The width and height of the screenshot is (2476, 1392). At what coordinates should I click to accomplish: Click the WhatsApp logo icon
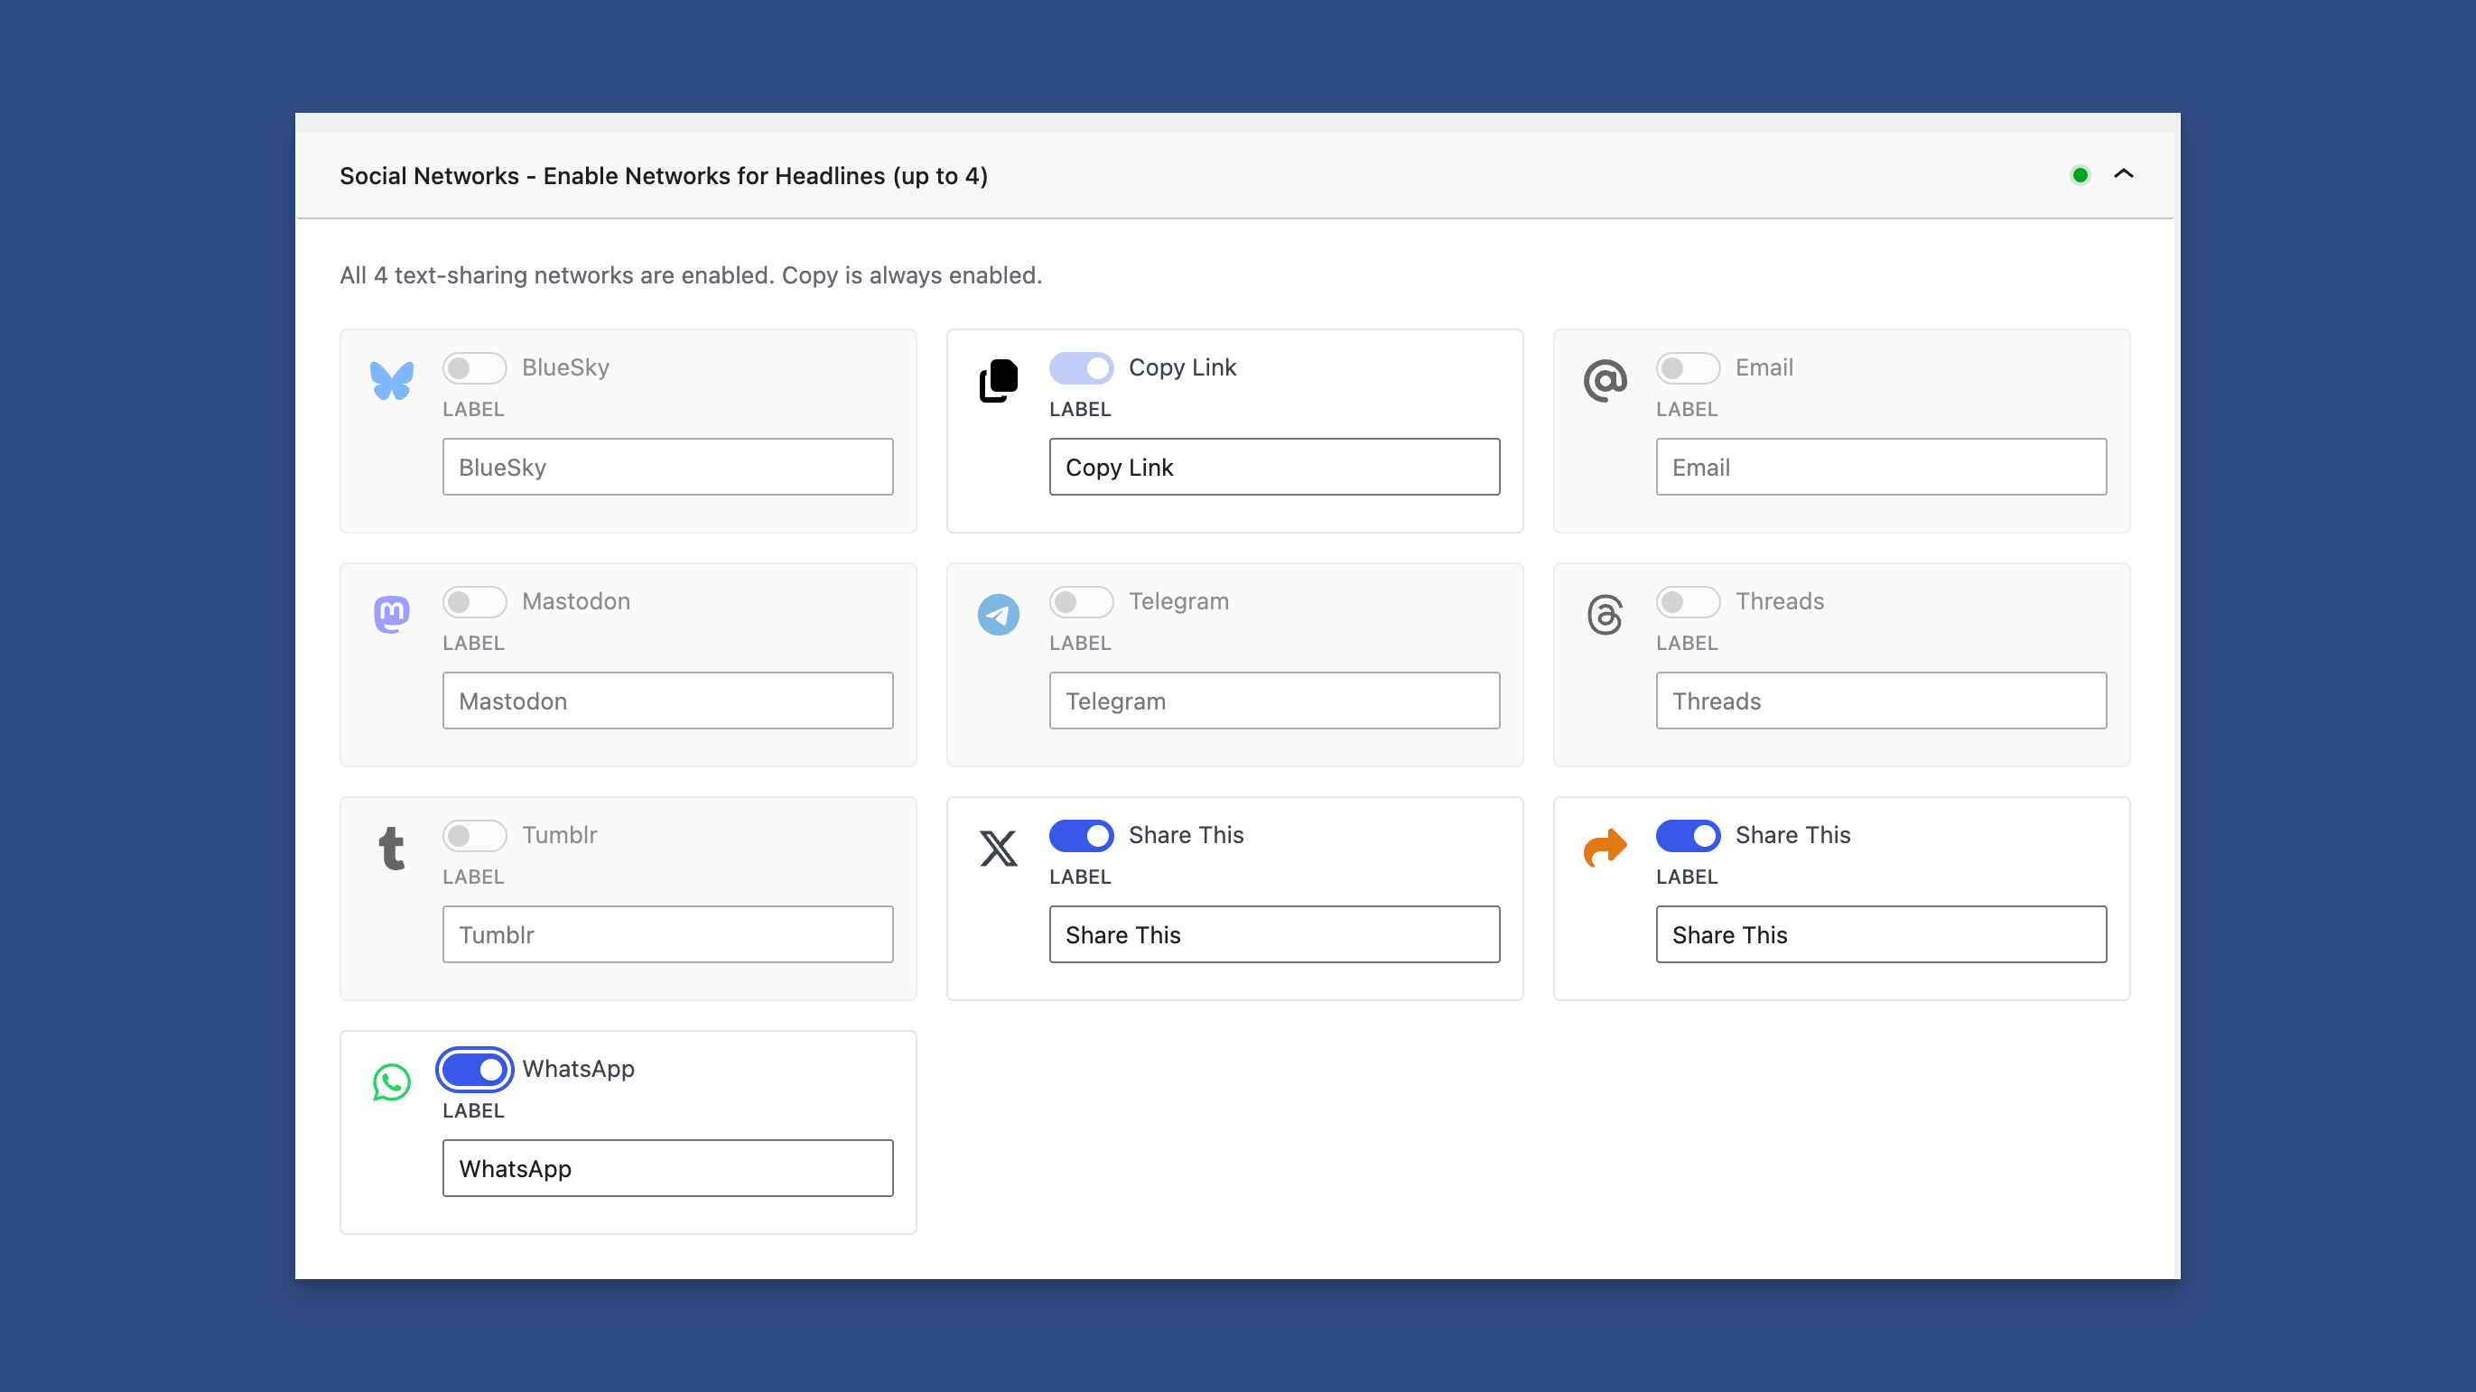[x=391, y=1081]
